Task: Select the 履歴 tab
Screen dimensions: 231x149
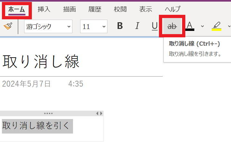Action: tap(95, 9)
